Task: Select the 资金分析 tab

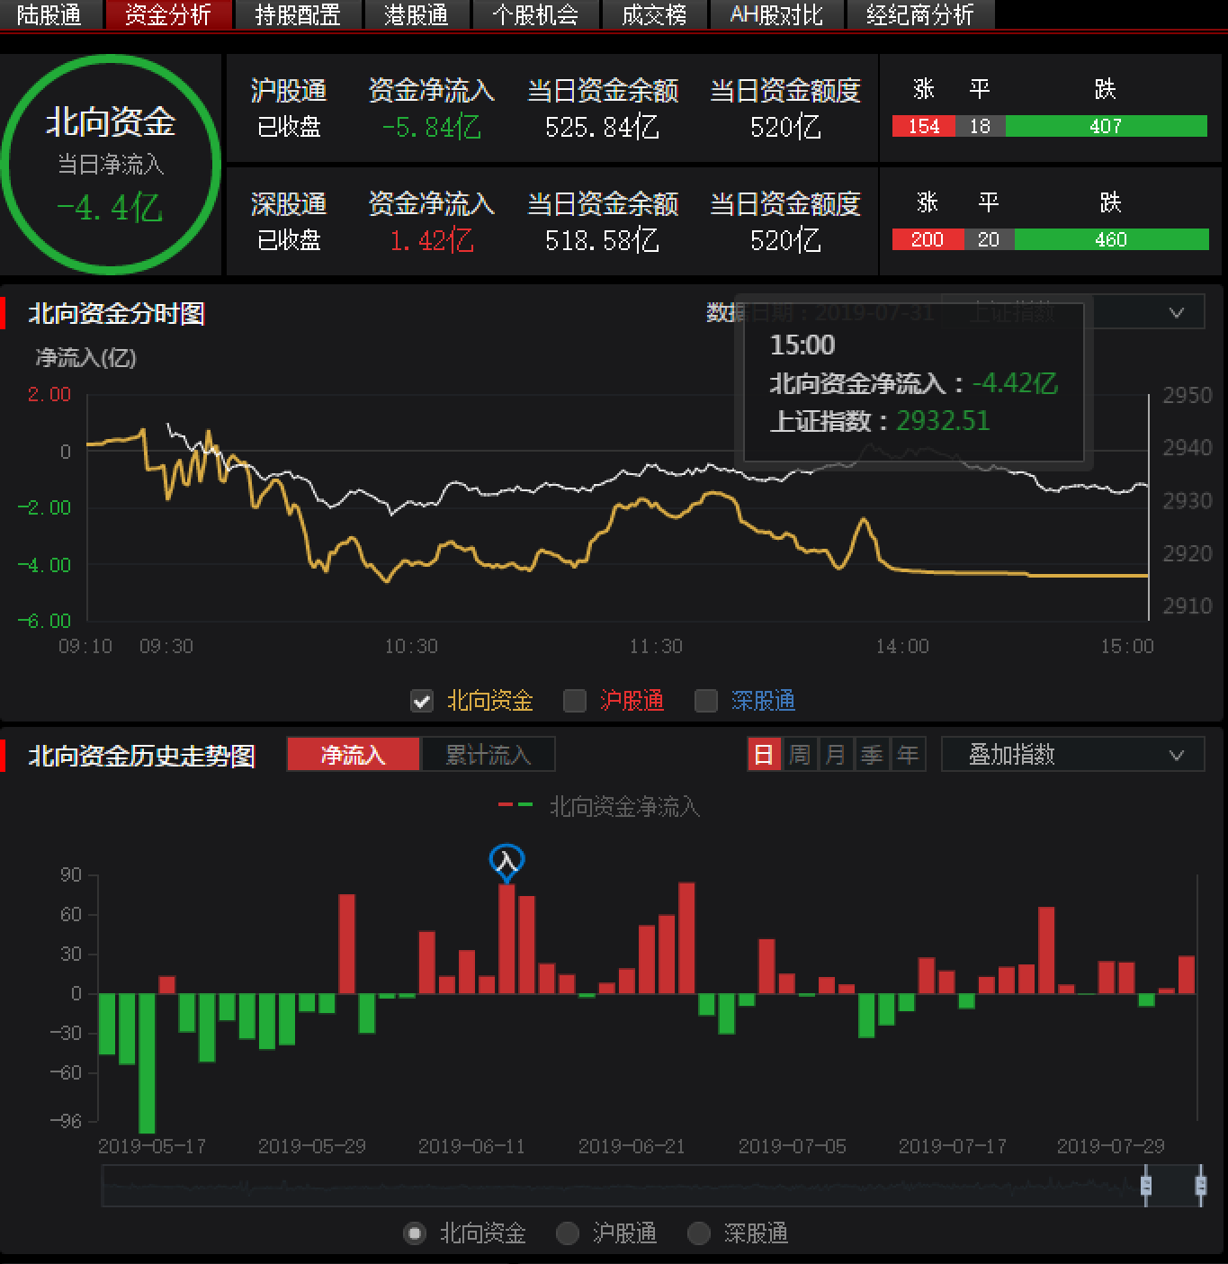Action: 168,14
